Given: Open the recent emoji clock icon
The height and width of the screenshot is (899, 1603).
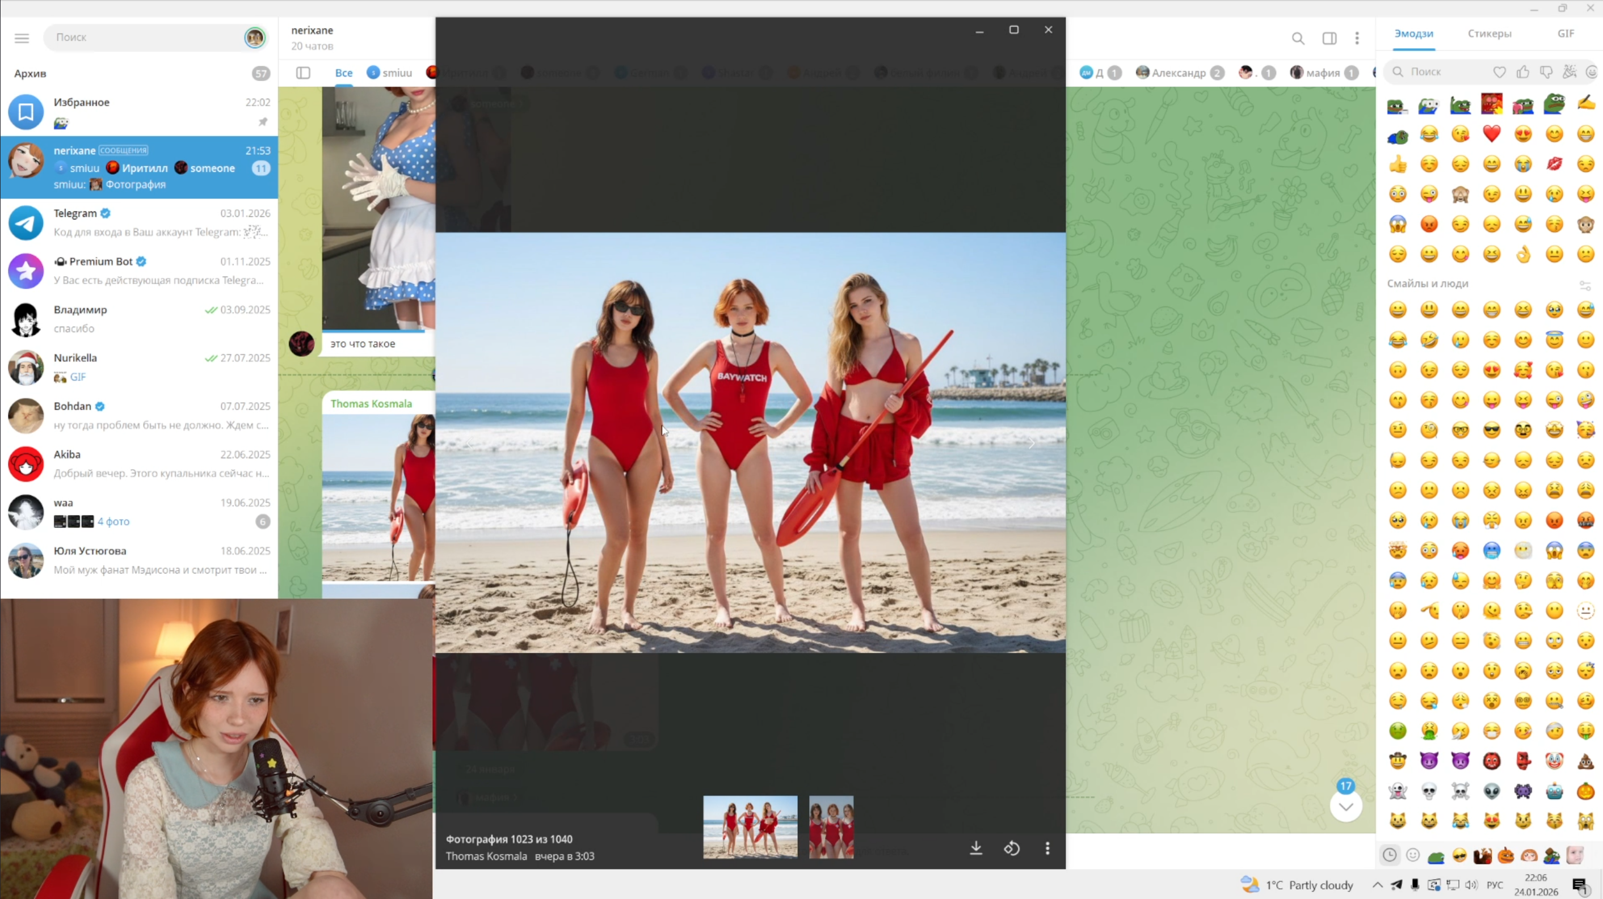Looking at the screenshot, I should (x=1390, y=855).
